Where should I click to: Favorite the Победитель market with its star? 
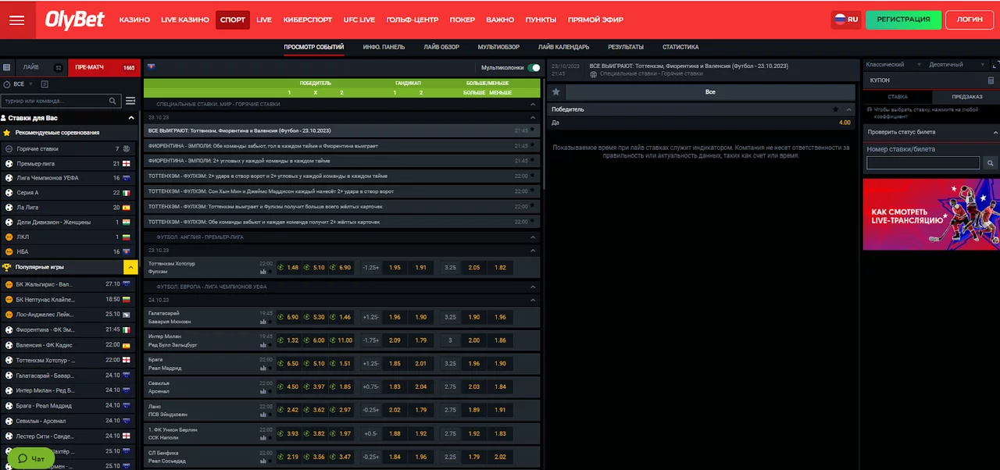point(836,109)
